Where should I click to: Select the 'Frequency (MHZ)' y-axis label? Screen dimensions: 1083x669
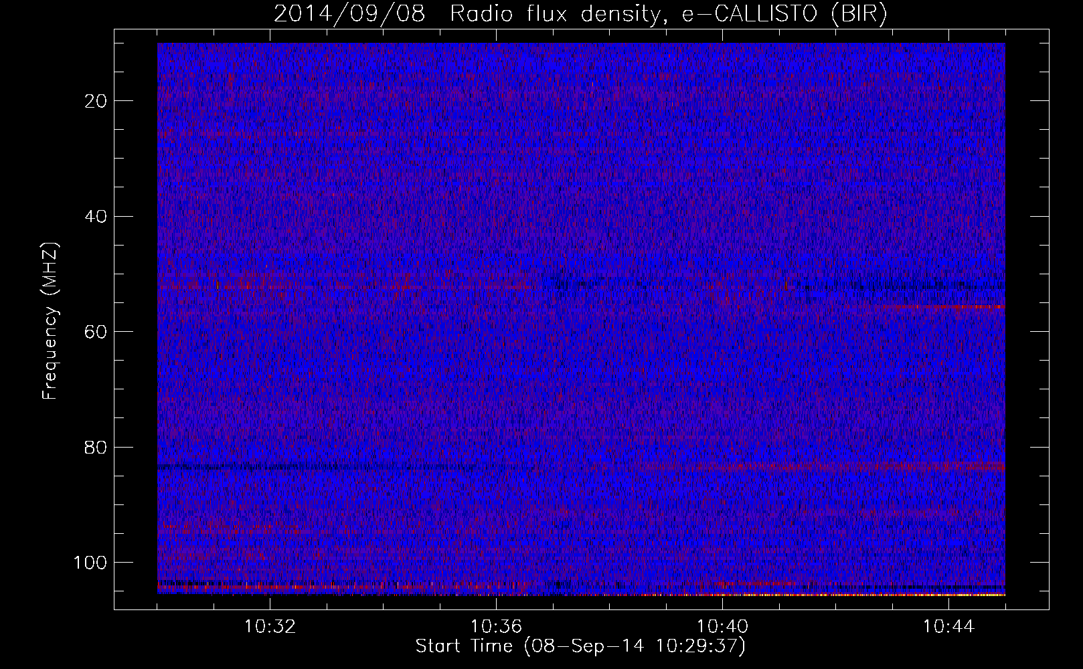[50, 320]
